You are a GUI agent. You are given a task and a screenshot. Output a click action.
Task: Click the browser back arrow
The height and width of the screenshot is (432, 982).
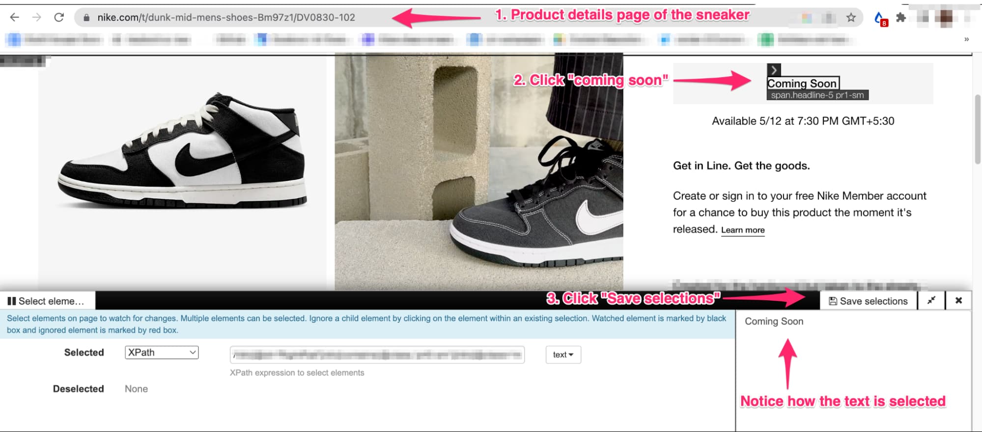pyautogui.click(x=14, y=17)
